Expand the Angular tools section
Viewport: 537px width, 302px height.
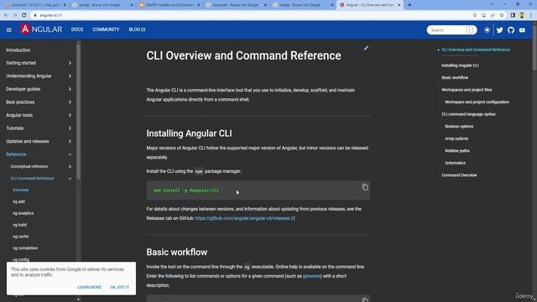point(39,115)
